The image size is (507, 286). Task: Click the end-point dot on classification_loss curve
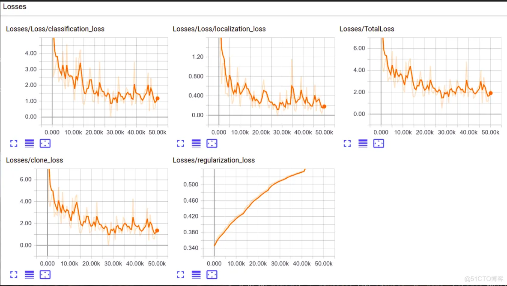(158, 98)
